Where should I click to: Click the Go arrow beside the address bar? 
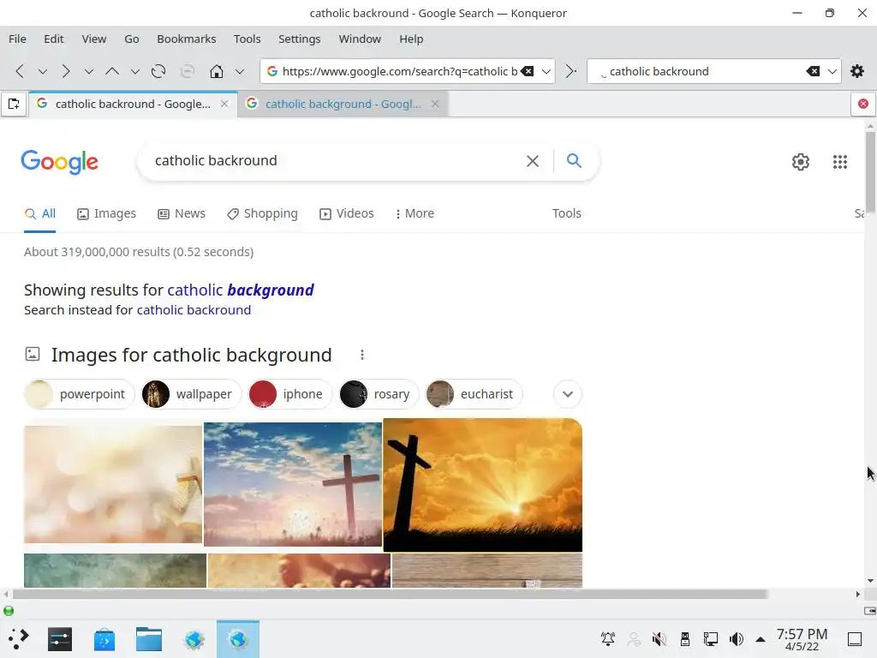click(570, 71)
